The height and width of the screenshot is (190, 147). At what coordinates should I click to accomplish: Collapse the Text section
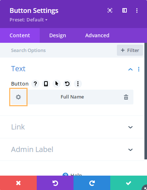(x=130, y=69)
